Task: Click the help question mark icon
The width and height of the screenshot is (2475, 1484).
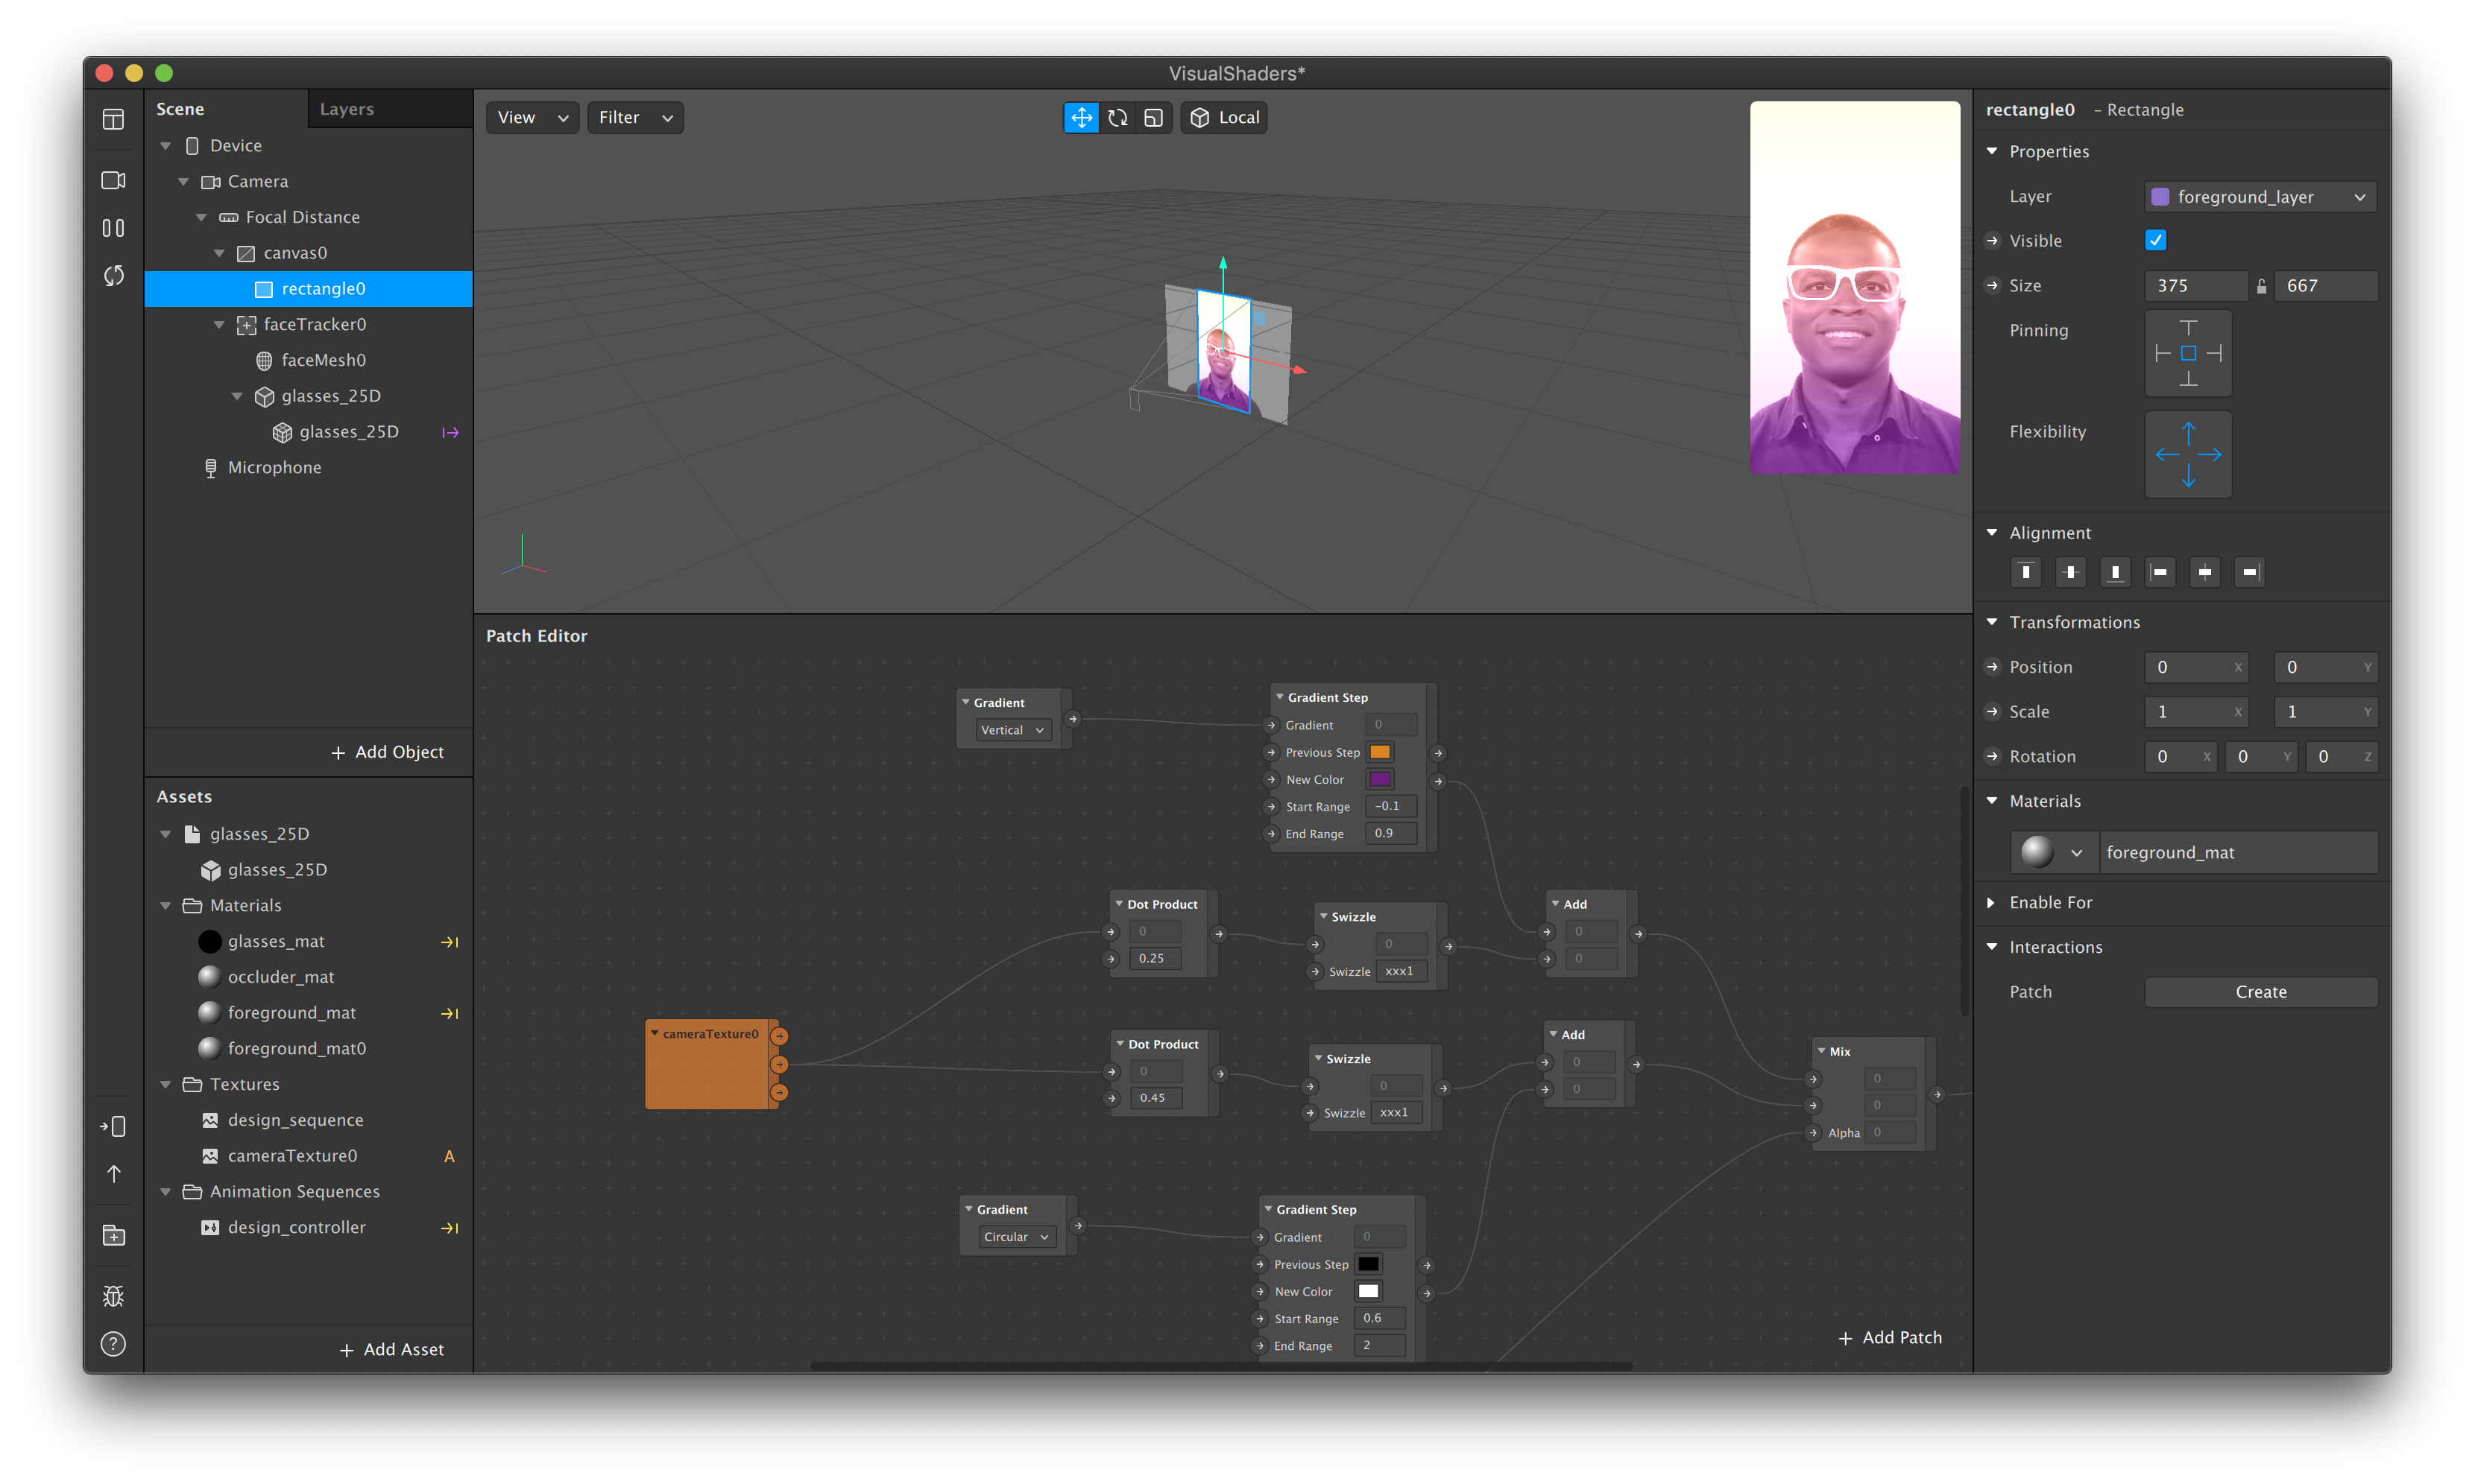Action: click(x=113, y=1344)
